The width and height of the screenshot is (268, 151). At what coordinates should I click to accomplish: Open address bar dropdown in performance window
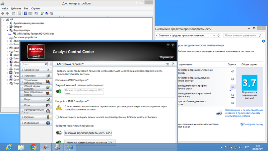[x=214, y=36]
